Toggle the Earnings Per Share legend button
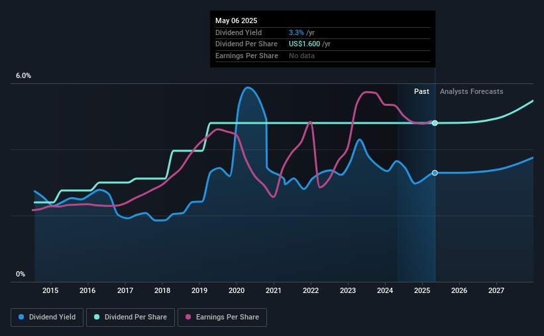The image size is (544, 336). coord(222,317)
